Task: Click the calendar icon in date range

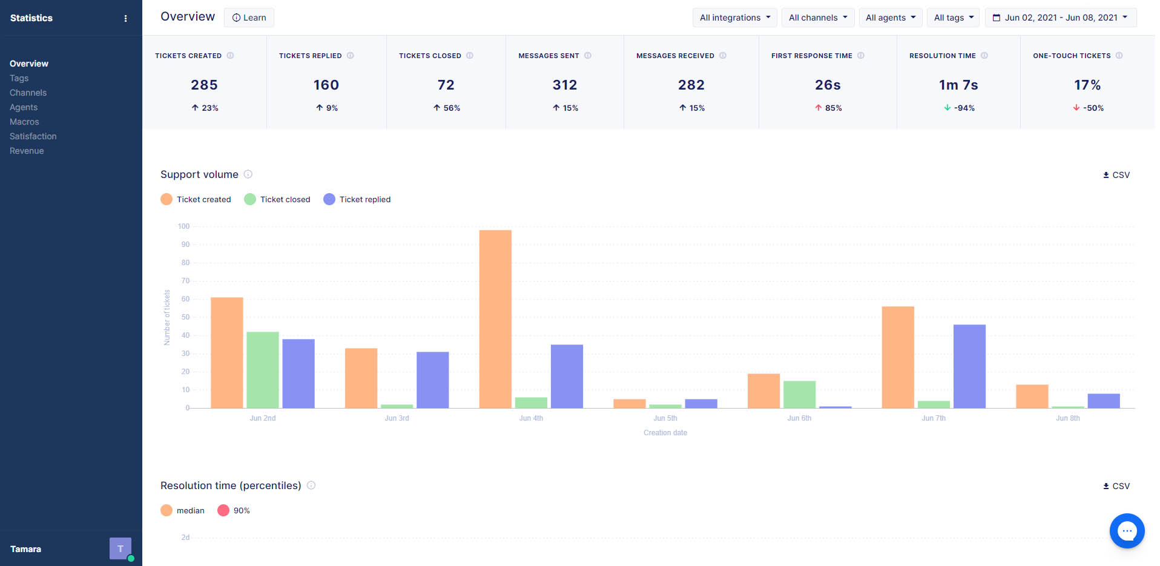Action: [996, 18]
